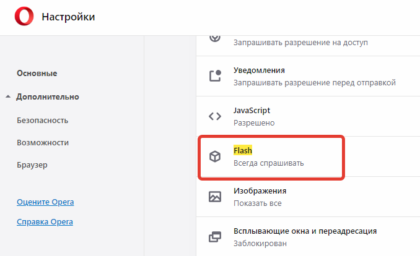The image size is (420, 256).
Task: Collapse the Дополнительно section arrow
Action: tap(8, 96)
